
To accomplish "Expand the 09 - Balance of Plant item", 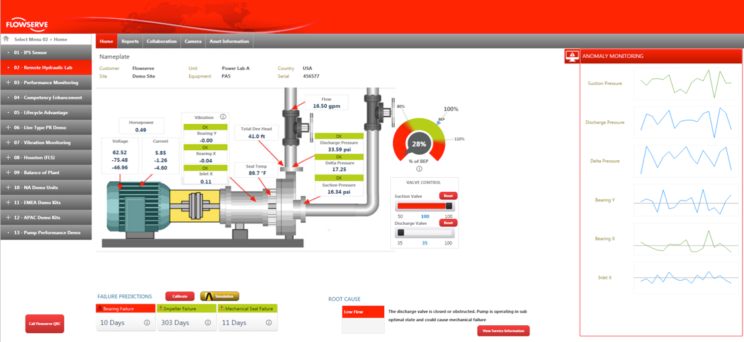I will pyautogui.click(x=8, y=173).
